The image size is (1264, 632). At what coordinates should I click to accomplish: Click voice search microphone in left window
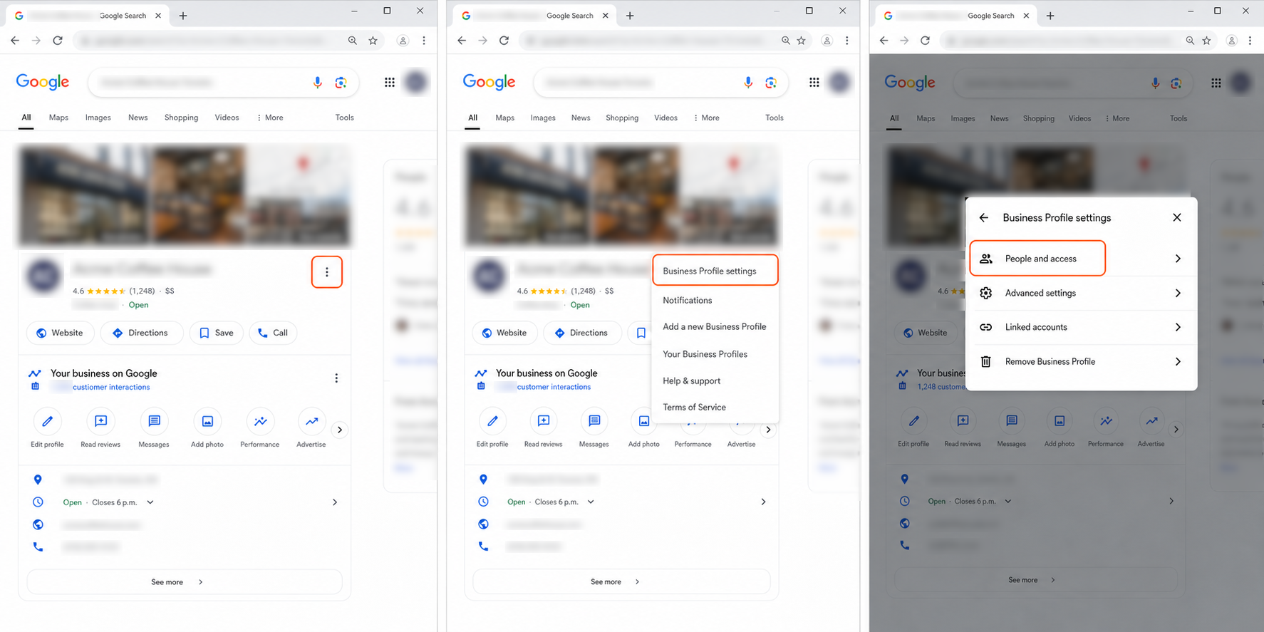pyautogui.click(x=318, y=83)
